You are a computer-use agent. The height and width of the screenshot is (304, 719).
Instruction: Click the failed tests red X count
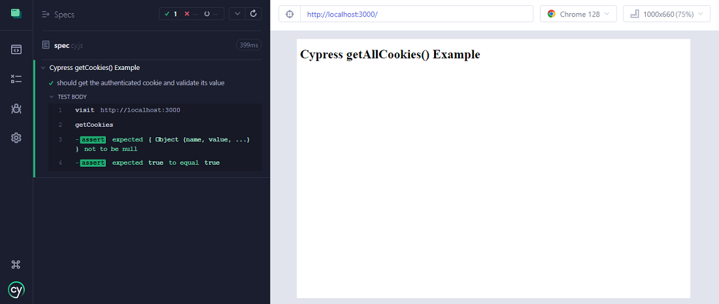(191, 14)
